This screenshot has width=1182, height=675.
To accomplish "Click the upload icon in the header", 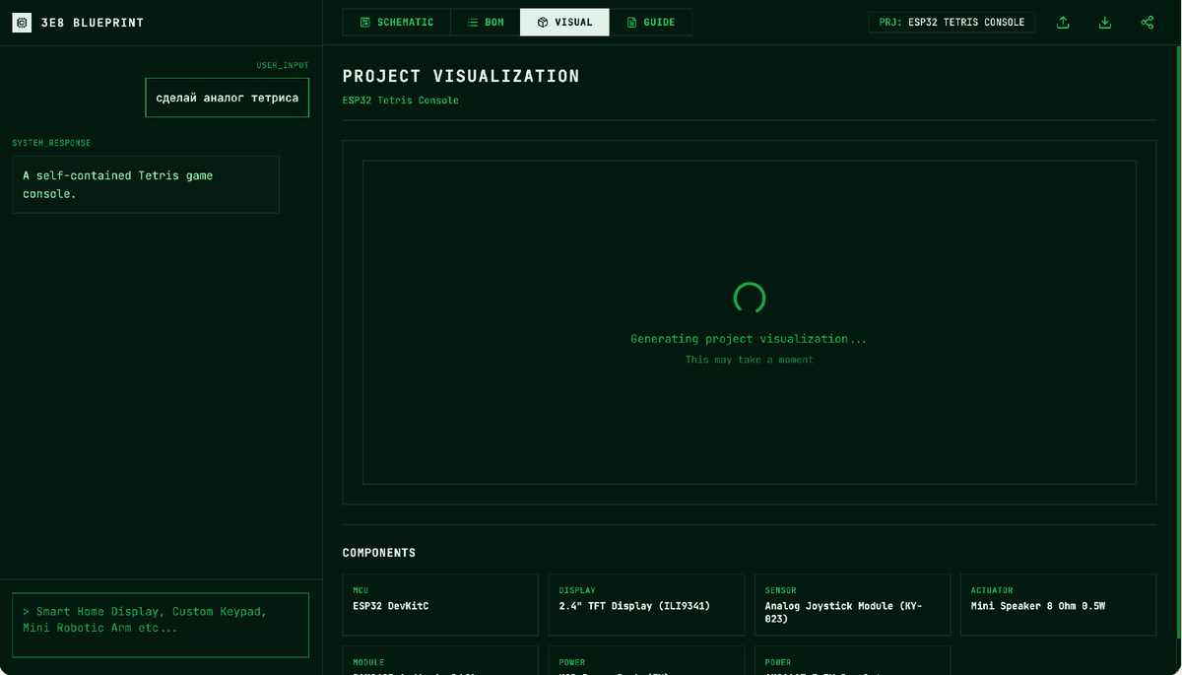I will click(1063, 23).
